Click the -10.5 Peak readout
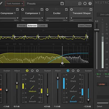 coord(98,74)
